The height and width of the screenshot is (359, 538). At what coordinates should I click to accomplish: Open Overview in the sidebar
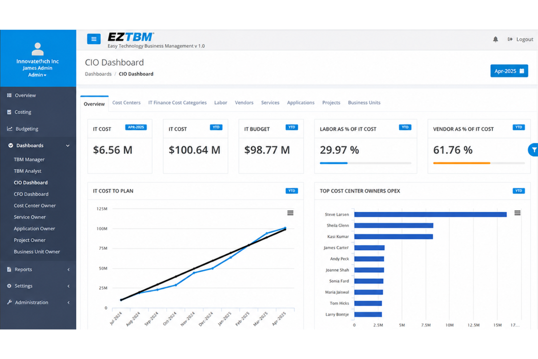coord(25,95)
